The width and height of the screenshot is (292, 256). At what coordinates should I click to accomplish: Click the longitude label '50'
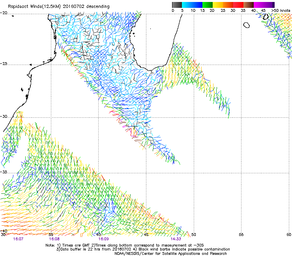tap(194, 235)
